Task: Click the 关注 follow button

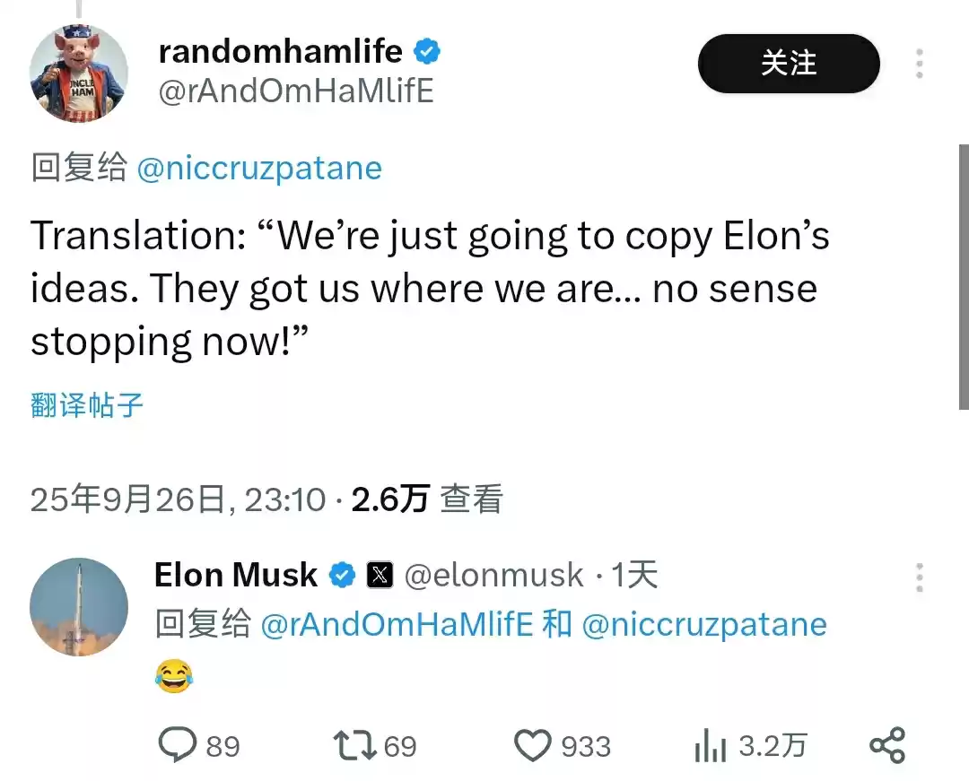Action: (789, 64)
